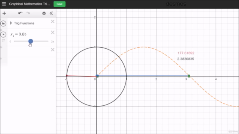Add a new expression item
239x134 pixels.
click(4, 13)
